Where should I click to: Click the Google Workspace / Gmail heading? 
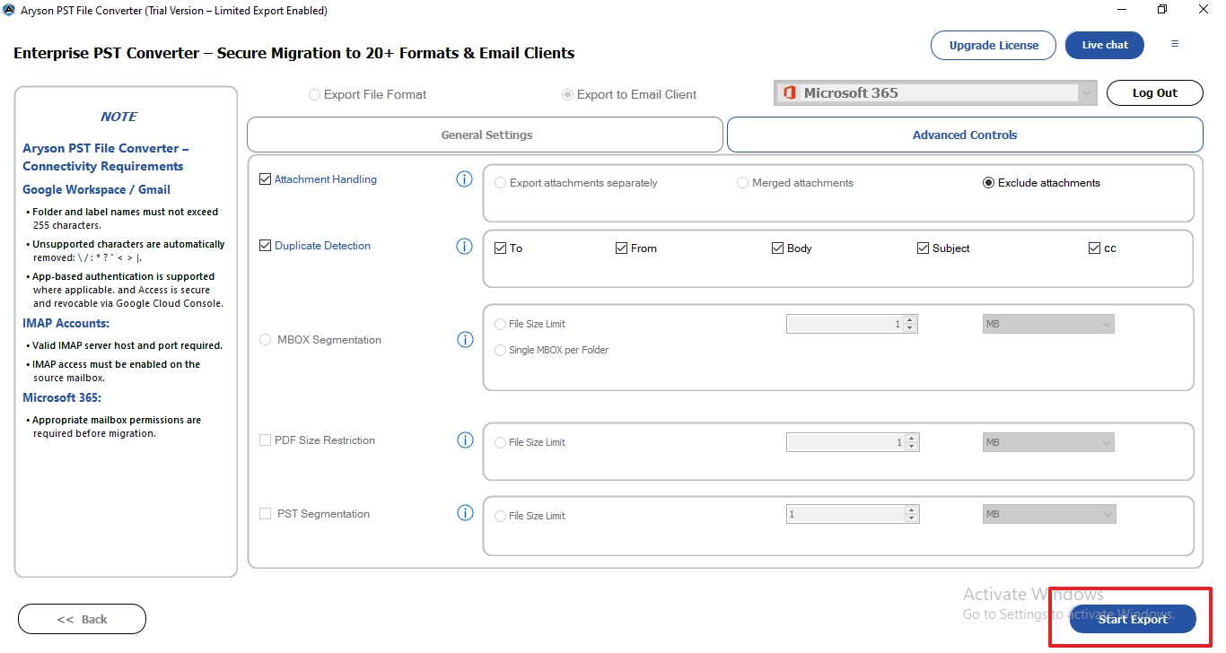coord(96,189)
